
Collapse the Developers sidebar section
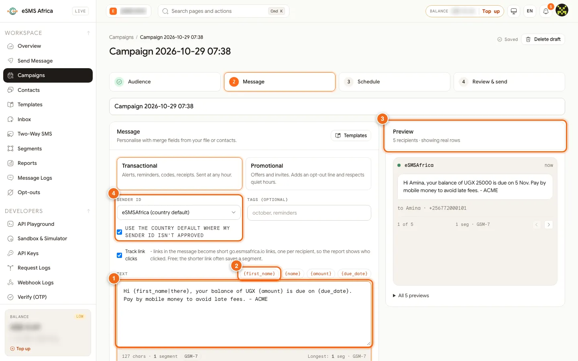pos(88,211)
